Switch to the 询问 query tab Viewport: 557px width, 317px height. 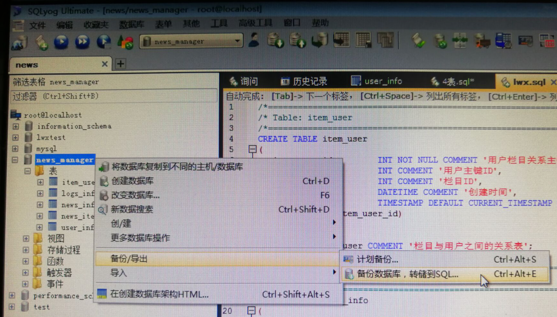coord(243,82)
